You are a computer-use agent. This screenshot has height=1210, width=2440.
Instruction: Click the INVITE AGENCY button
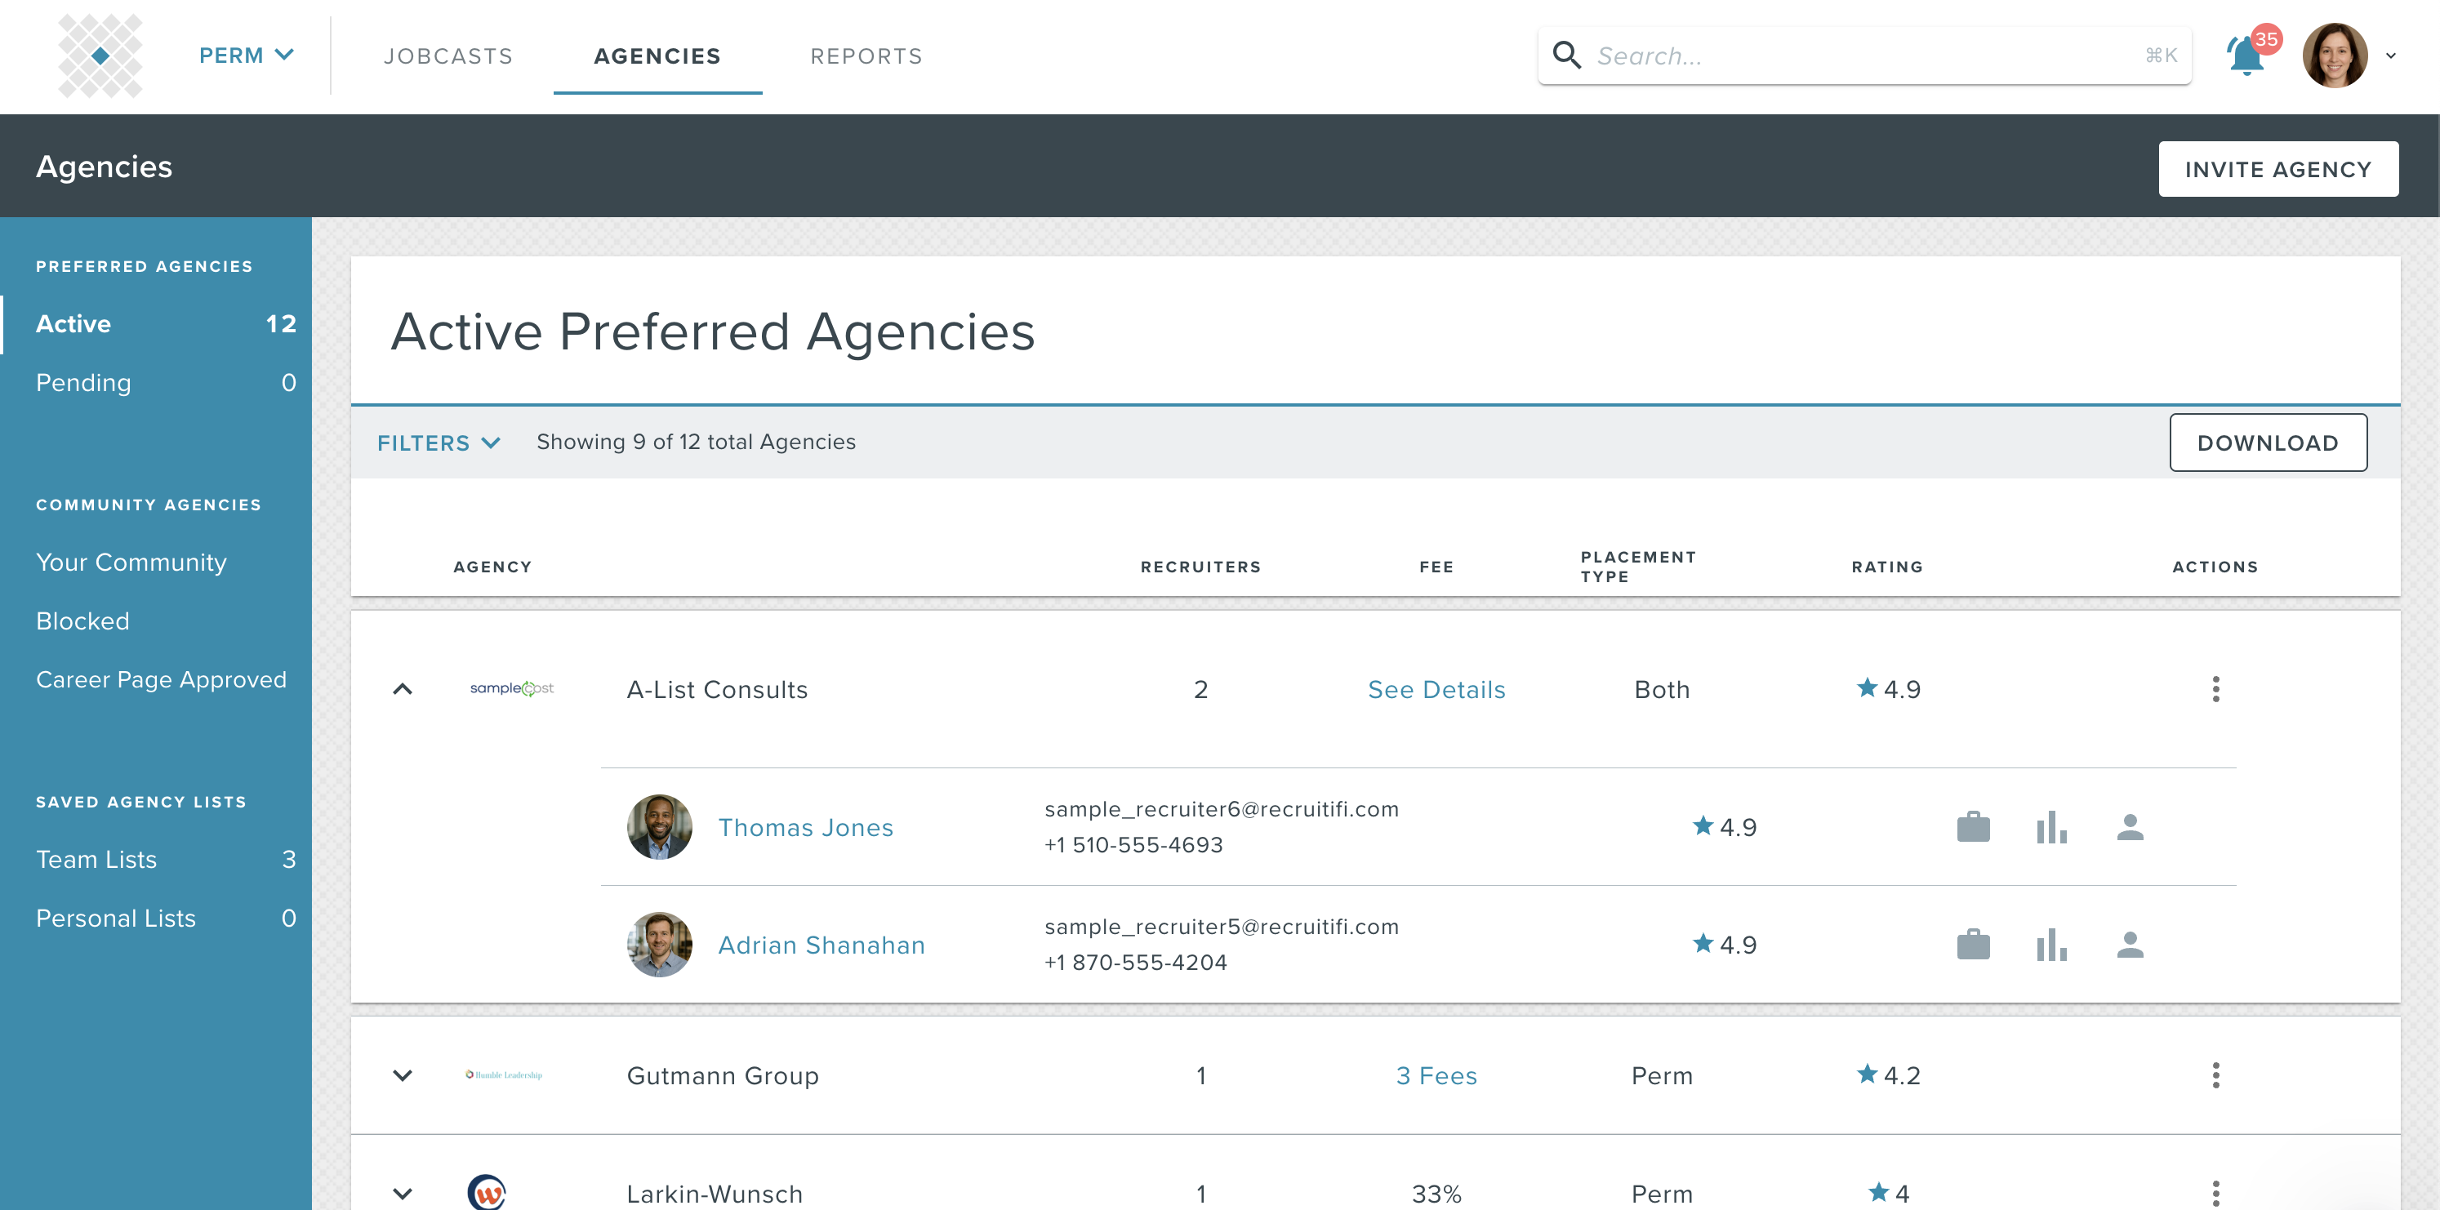[x=2277, y=170]
